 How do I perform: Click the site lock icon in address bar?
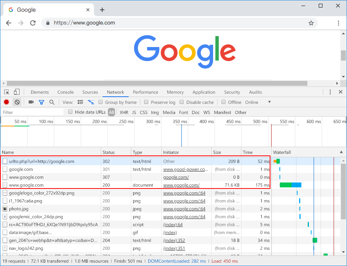coord(48,23)
